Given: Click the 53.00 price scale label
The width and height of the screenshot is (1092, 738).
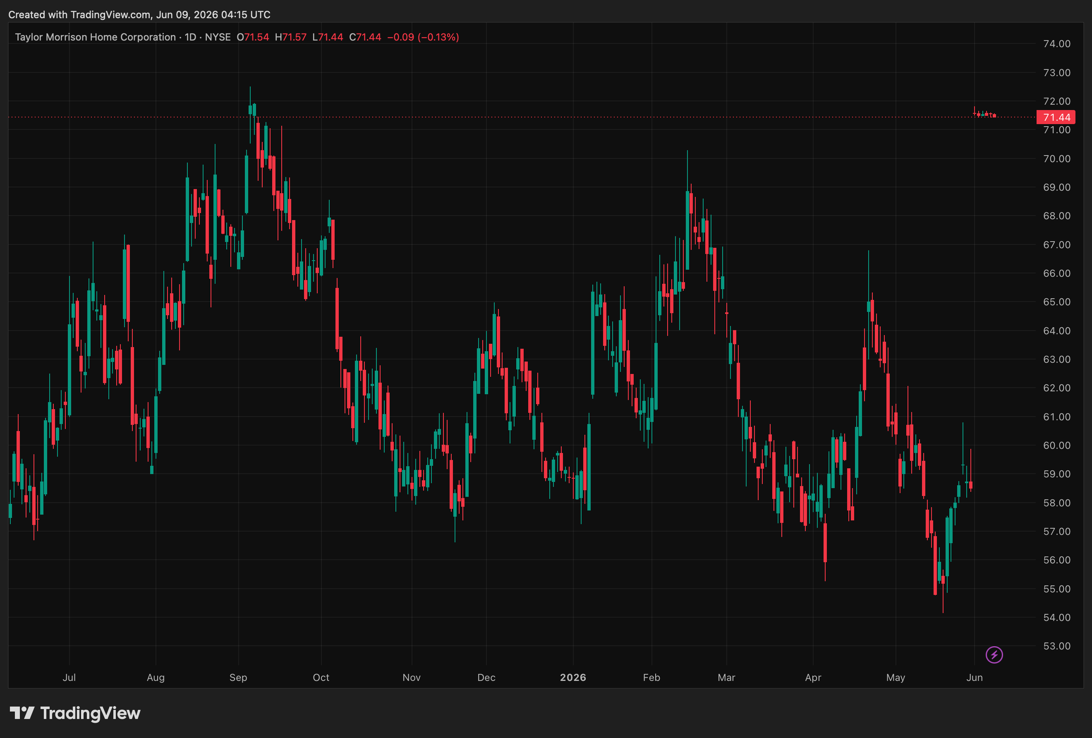Looking at the screenshot, I should pyautogui.click(x=1057, y=646).
